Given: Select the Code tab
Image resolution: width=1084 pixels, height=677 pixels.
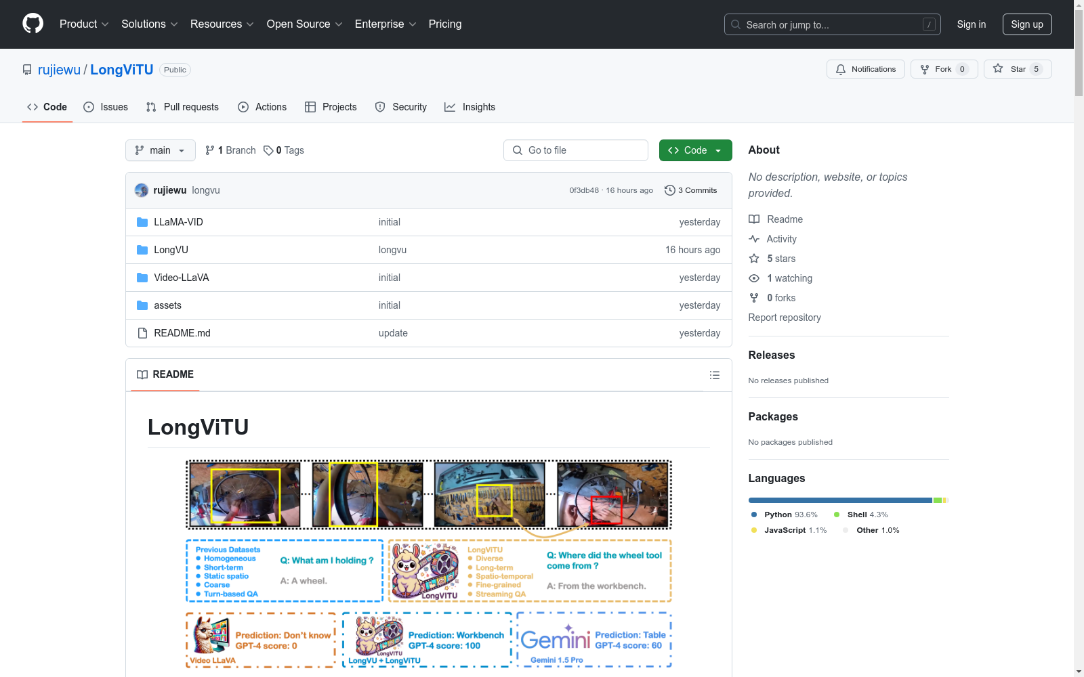Looking at the screenshot, I should click(x=47, y=107).
